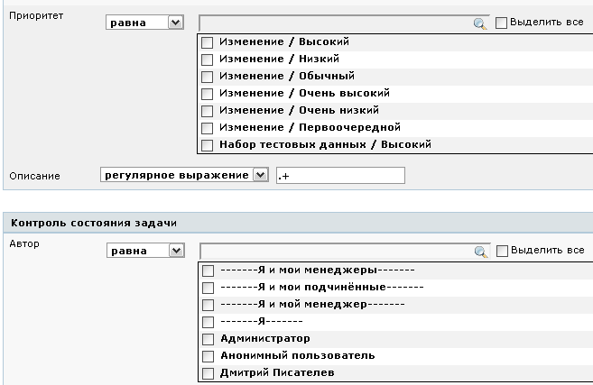
Task: Open the Приоритет 'равна' condition dropdown
Action: click(175, 22)
